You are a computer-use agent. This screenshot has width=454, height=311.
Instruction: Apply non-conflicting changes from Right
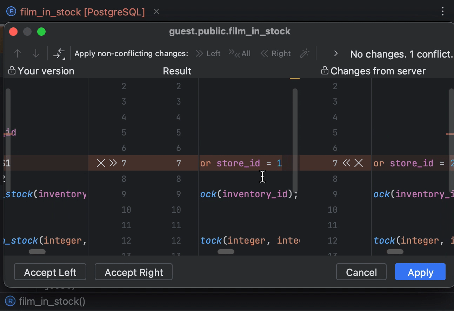(x=275, y=54)
